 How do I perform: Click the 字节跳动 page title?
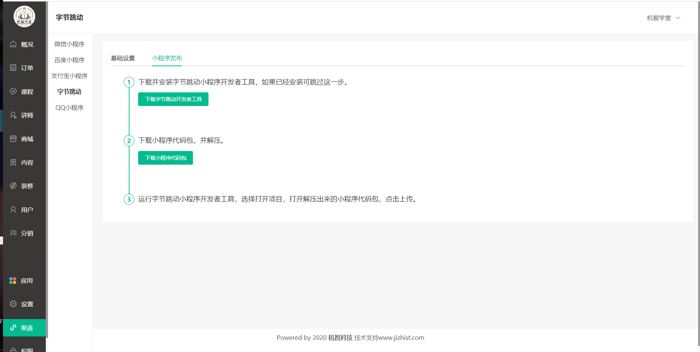69,17
